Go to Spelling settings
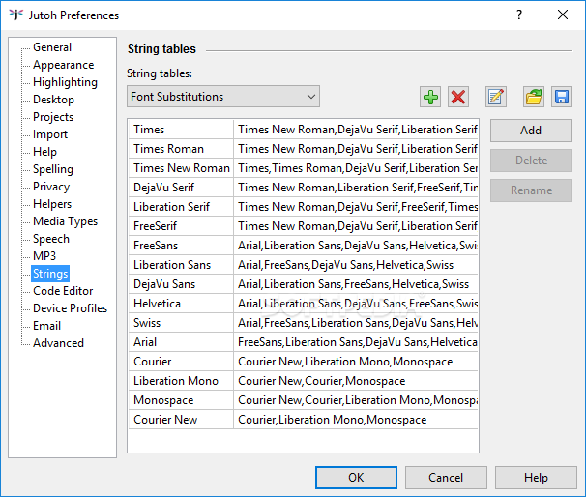586x497 pixels. 52,169
